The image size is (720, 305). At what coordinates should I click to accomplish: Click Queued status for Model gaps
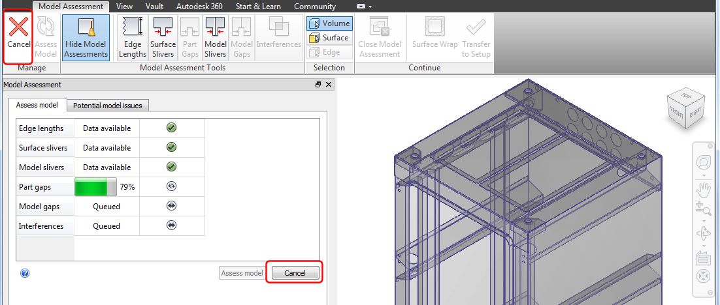pyautogui.click(x=106, y=207)
